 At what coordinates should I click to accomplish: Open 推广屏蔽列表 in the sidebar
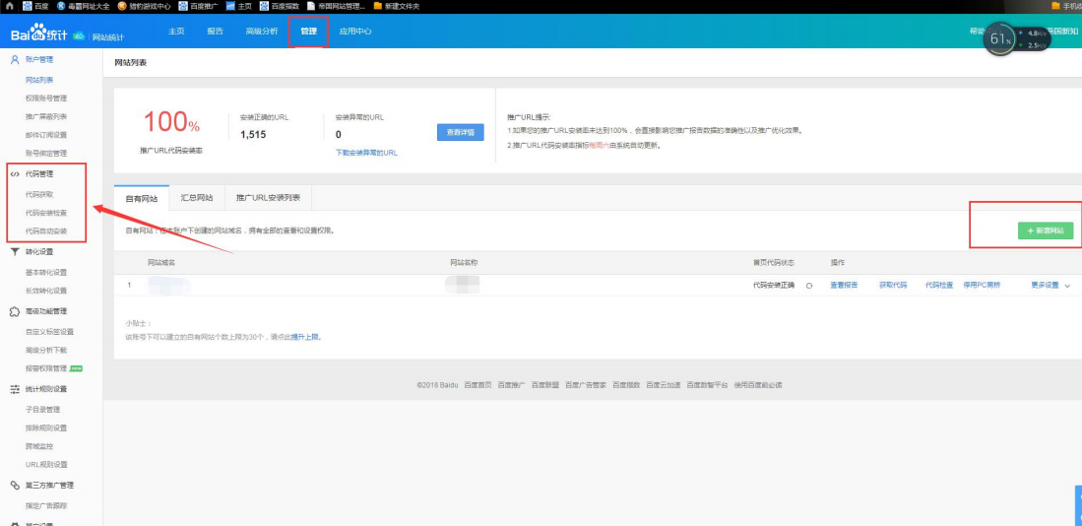point(46,116)
